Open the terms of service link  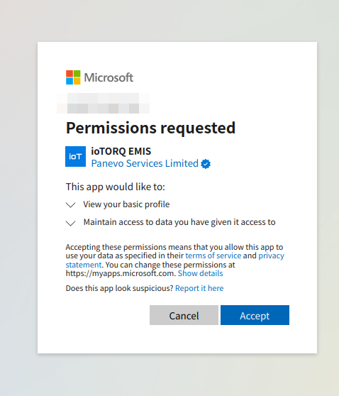(213, 255)
